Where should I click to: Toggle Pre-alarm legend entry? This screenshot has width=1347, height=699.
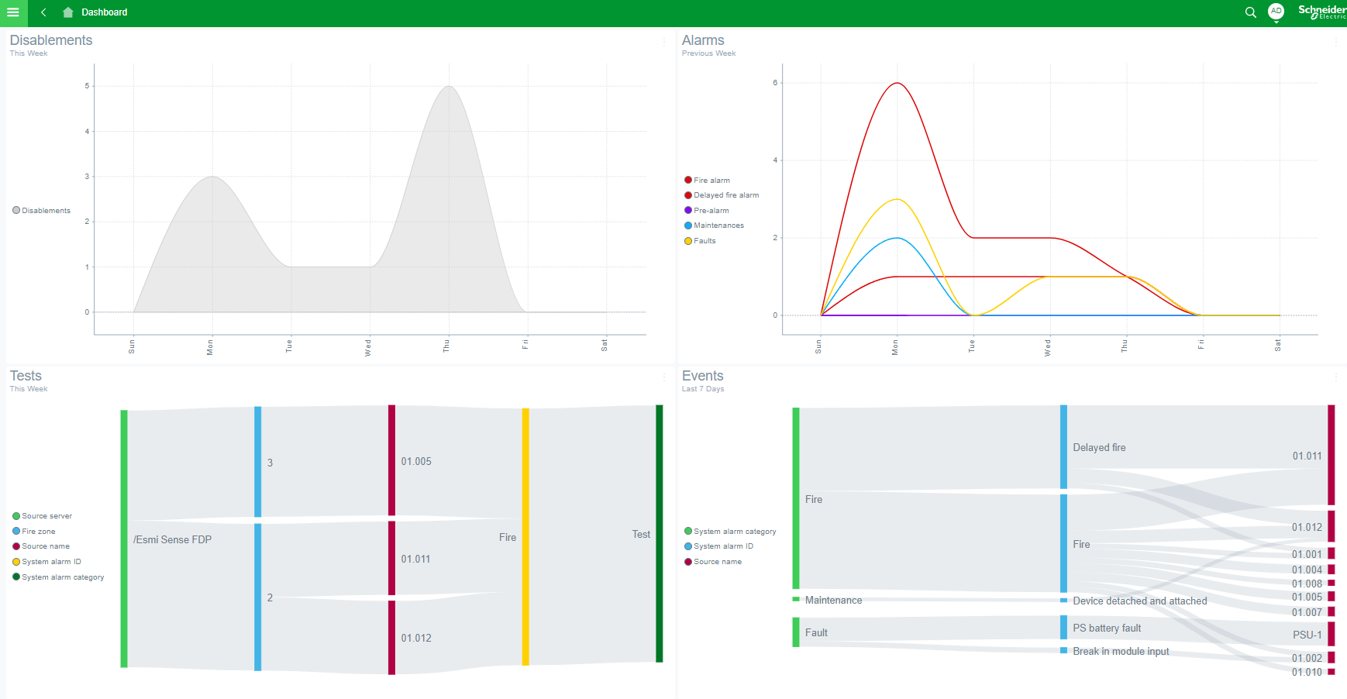[706, 211]
